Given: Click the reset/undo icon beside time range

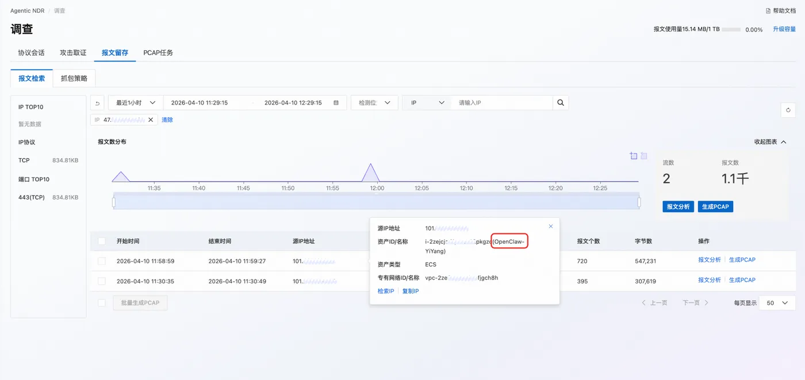Looking at the screenshot, I should tap(97, 103).
